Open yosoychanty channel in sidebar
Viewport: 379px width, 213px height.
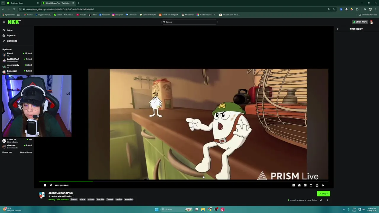click(x=17, y=66)
